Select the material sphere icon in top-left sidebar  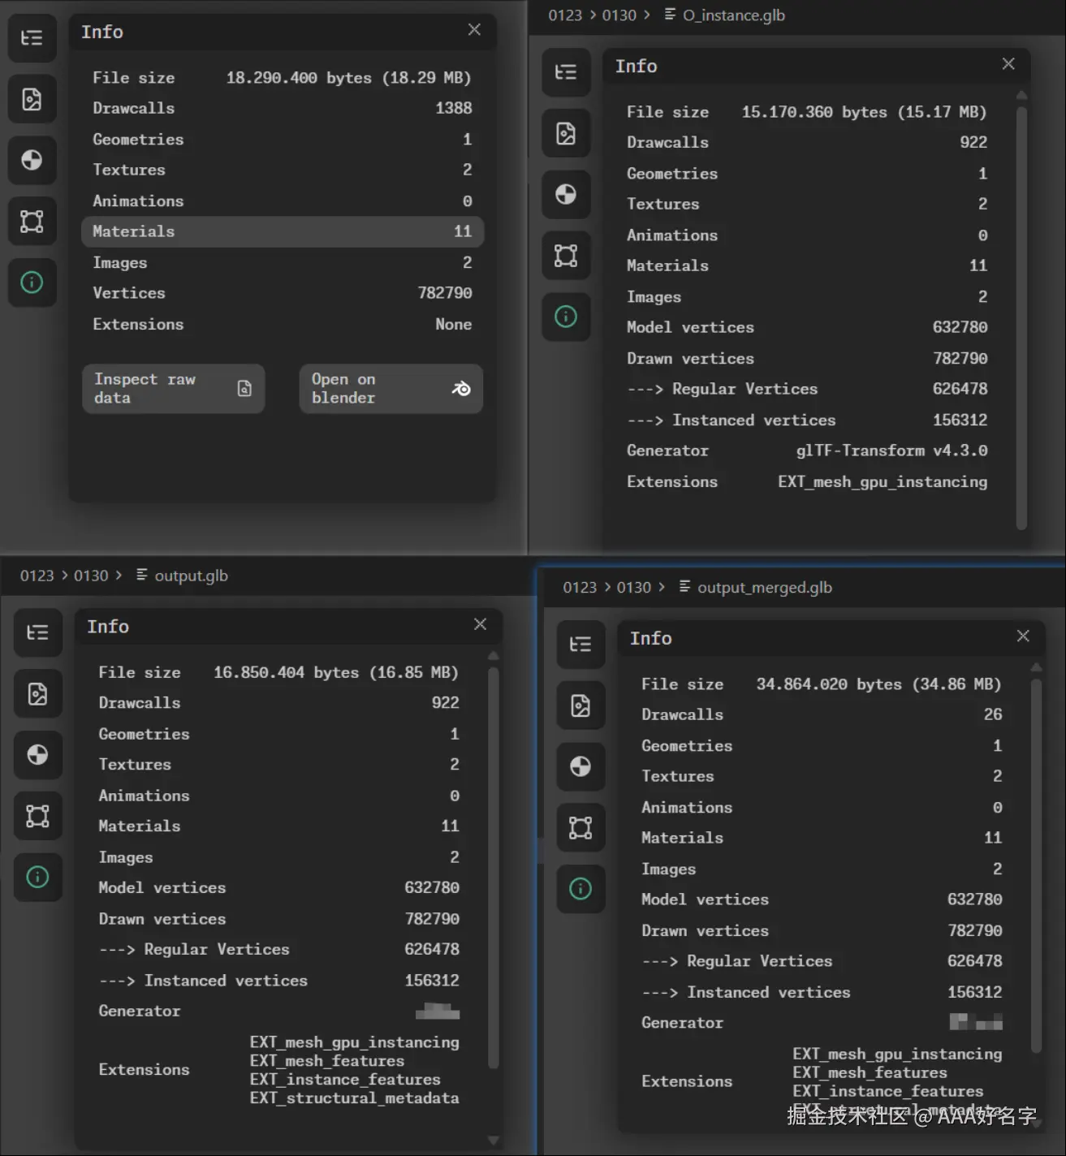[x=32, y=160]
